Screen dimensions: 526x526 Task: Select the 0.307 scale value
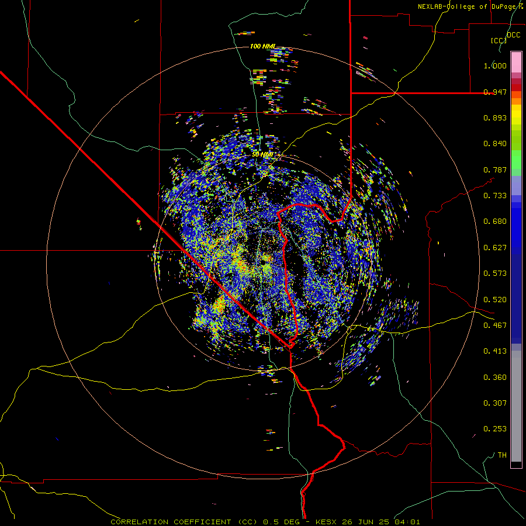495,403
